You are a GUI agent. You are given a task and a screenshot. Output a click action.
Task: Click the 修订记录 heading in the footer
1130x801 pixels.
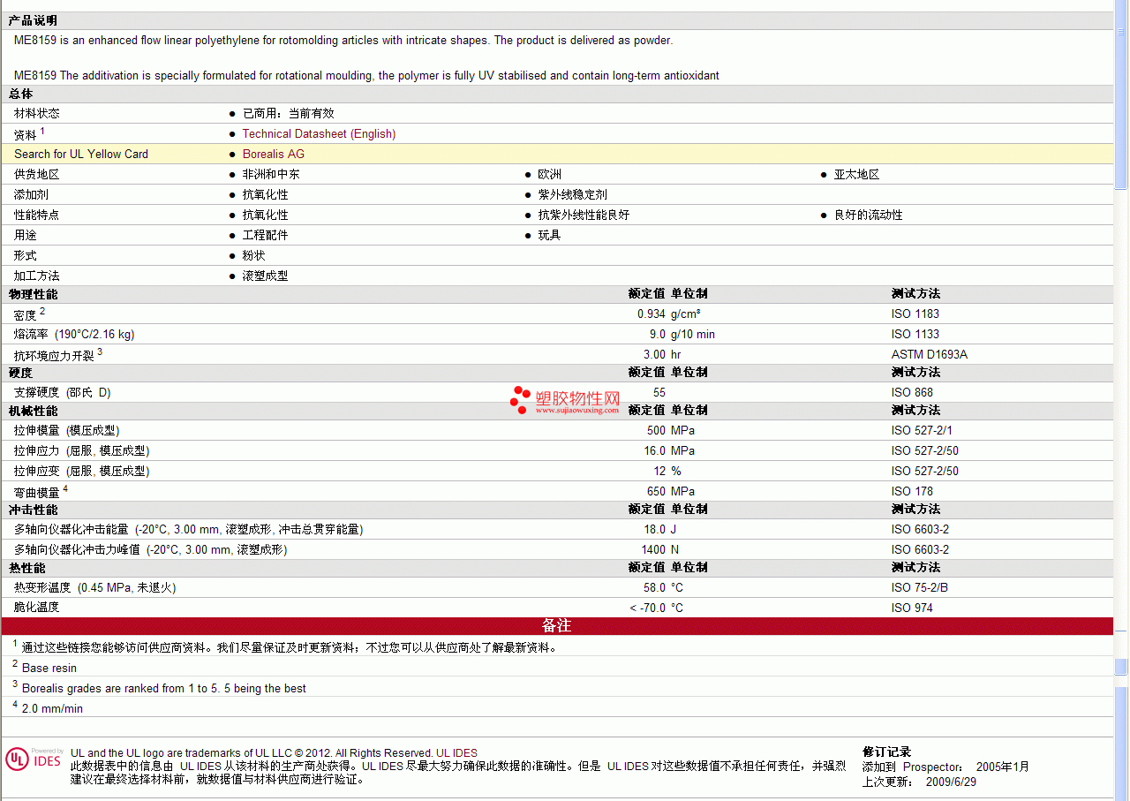click(x=886, y=752)
